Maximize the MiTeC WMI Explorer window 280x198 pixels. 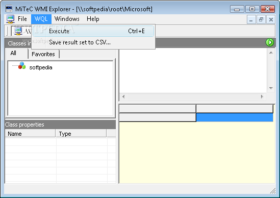252,9
